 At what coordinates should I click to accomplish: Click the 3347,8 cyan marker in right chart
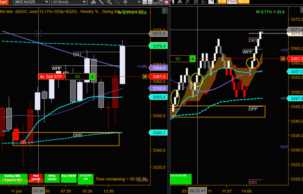coord(295,98)
